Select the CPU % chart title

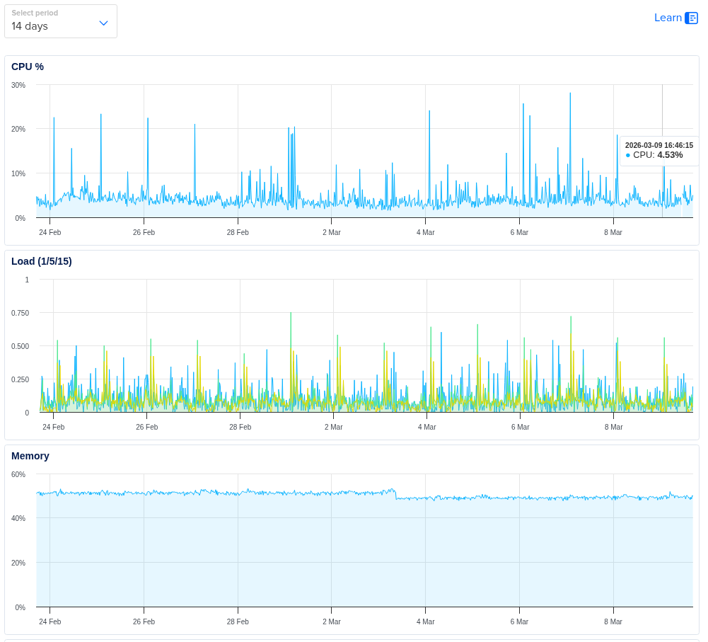point(28,67)
